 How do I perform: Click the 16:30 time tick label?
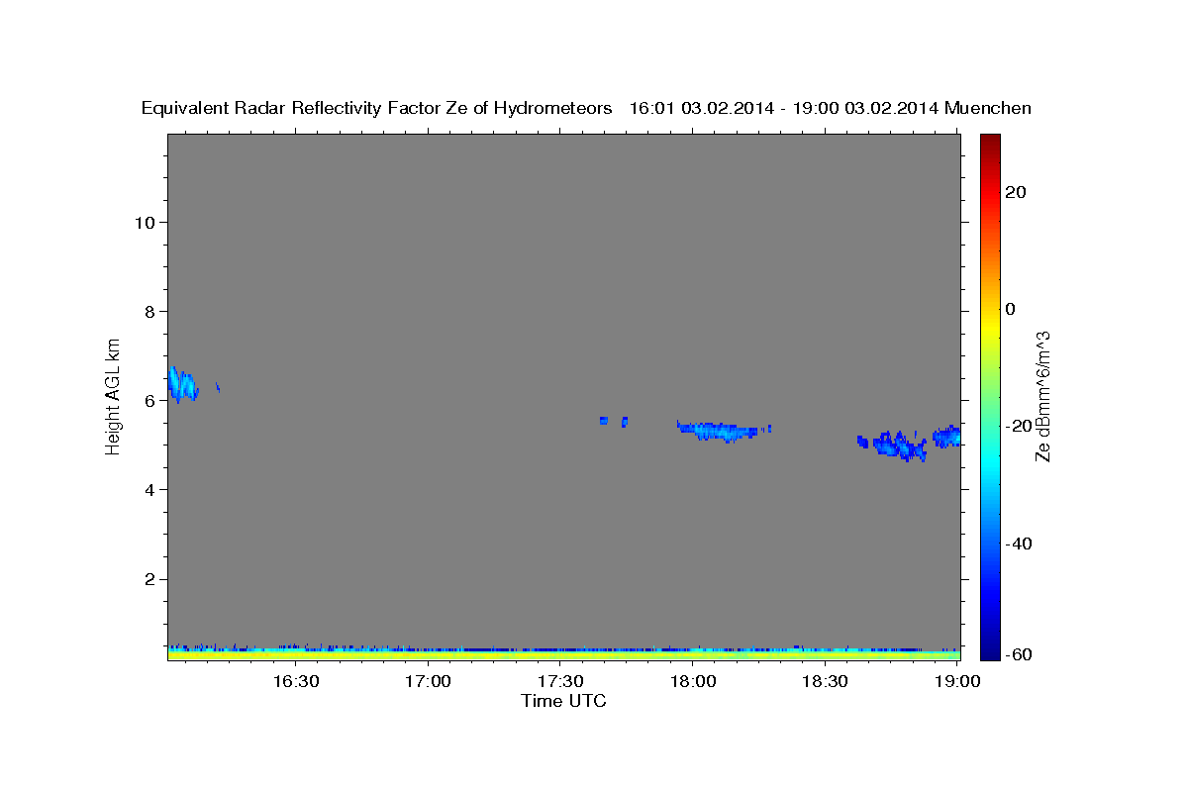point(296,681)
